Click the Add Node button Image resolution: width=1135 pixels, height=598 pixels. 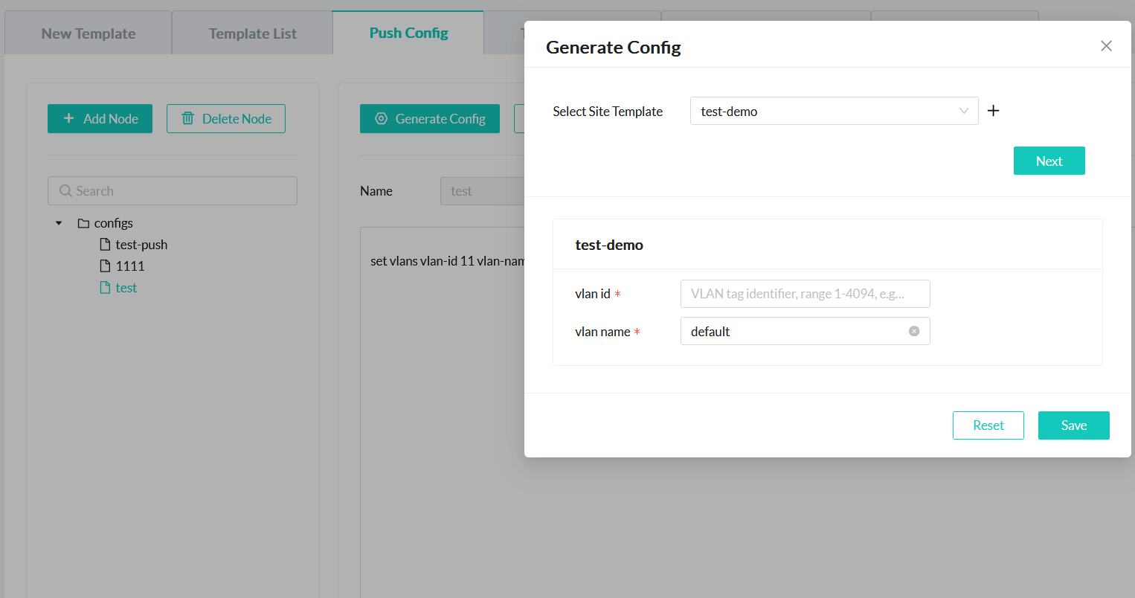coord(100,119)
